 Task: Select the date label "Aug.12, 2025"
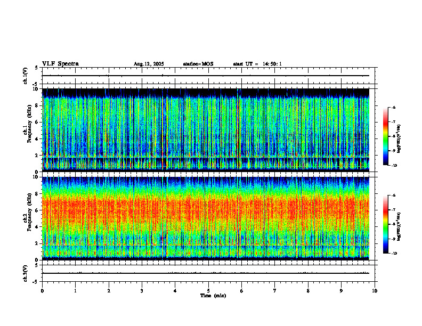click(x=149, y=64)
